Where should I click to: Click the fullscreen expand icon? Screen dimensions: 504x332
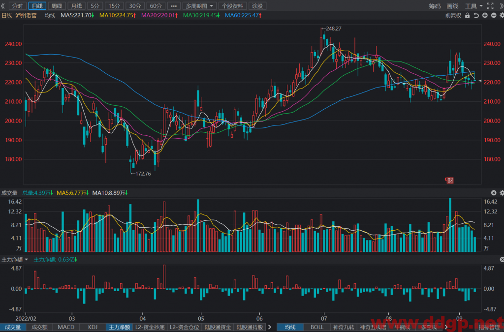490,6
